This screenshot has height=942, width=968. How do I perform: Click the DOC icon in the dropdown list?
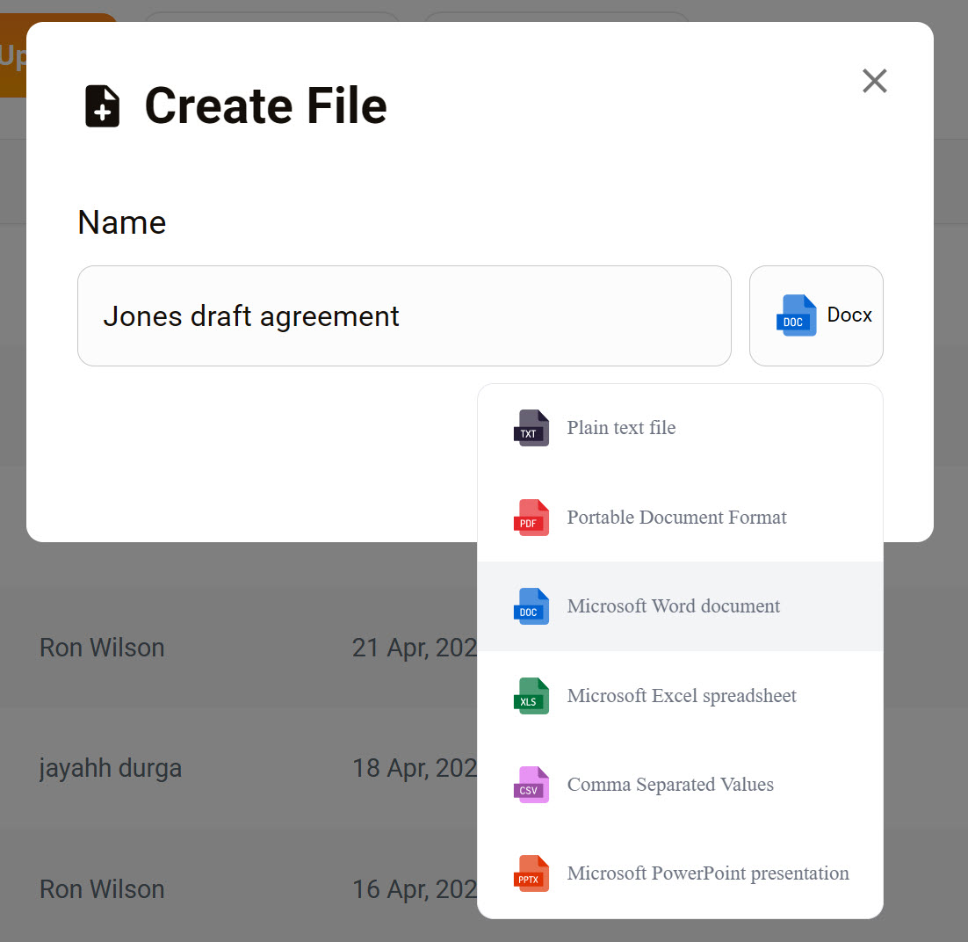(531, 606)
